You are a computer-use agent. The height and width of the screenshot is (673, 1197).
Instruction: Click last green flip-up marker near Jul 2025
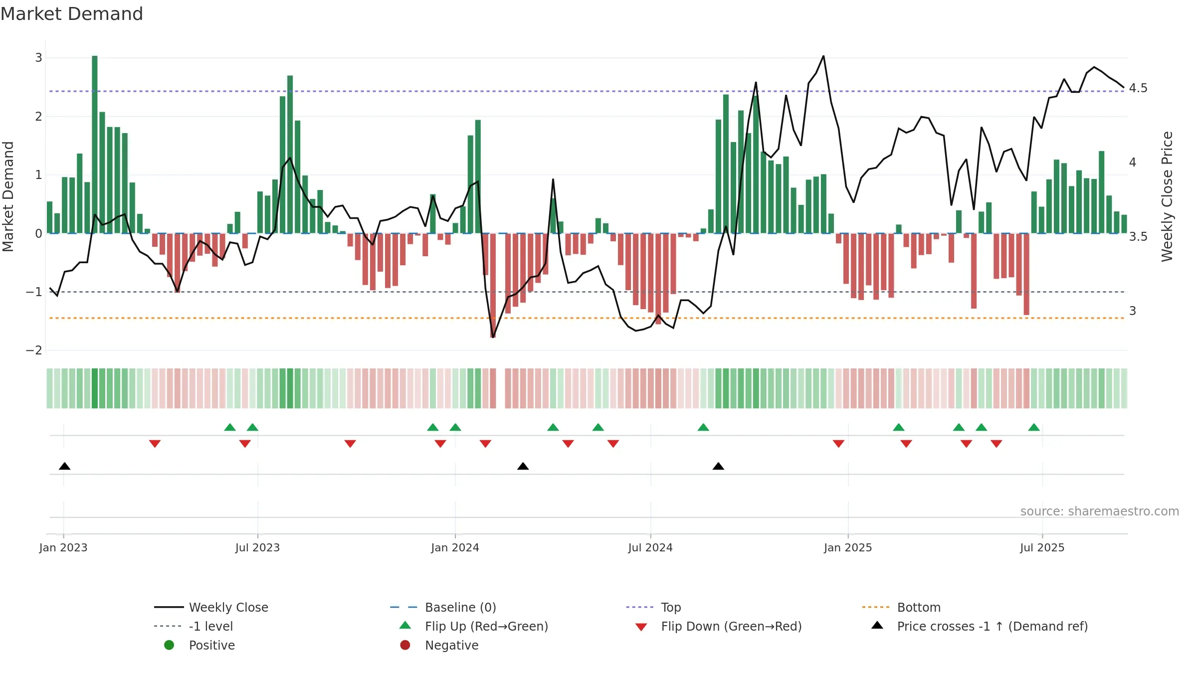1034,427
